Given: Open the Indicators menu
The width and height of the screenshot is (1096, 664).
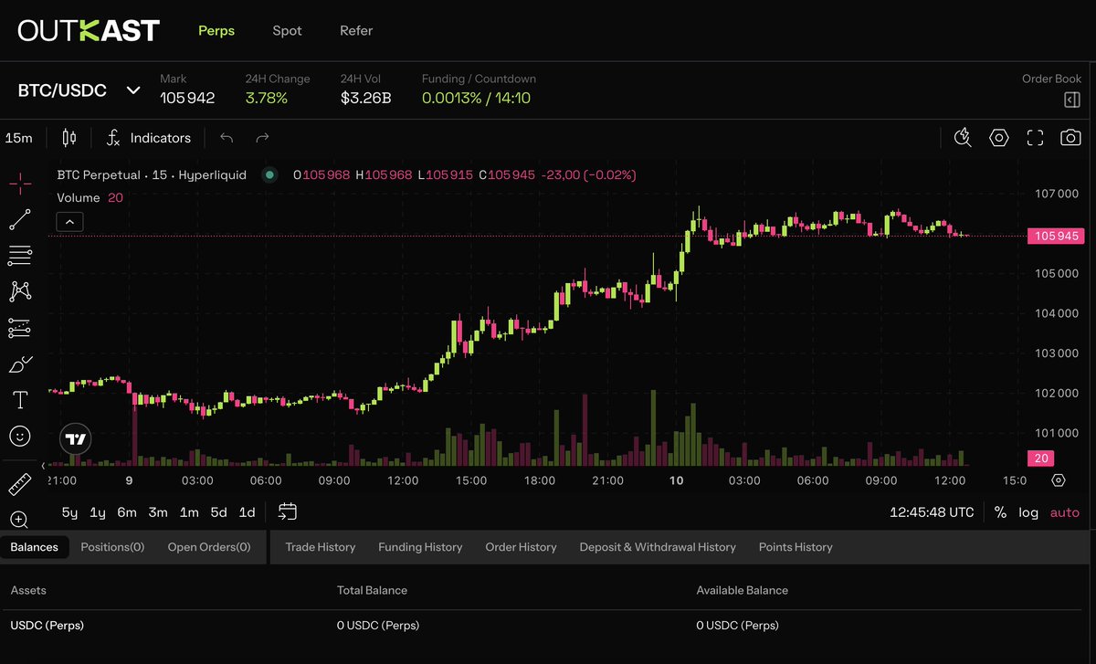Looking at the screenshot, I should (148, 138).
